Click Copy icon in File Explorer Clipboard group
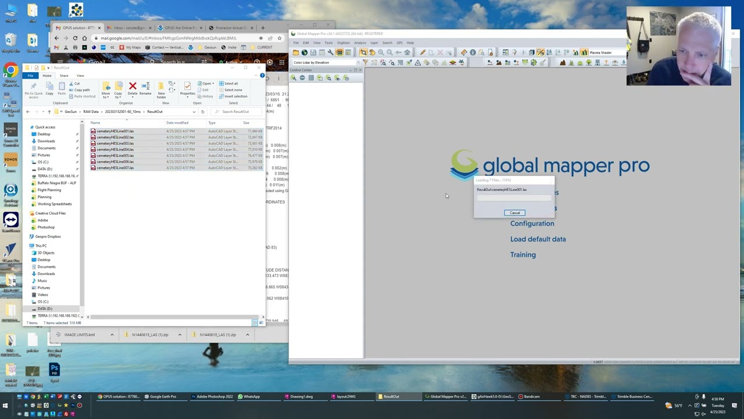Viewport: 744px width, 419px height. [49, 86]
